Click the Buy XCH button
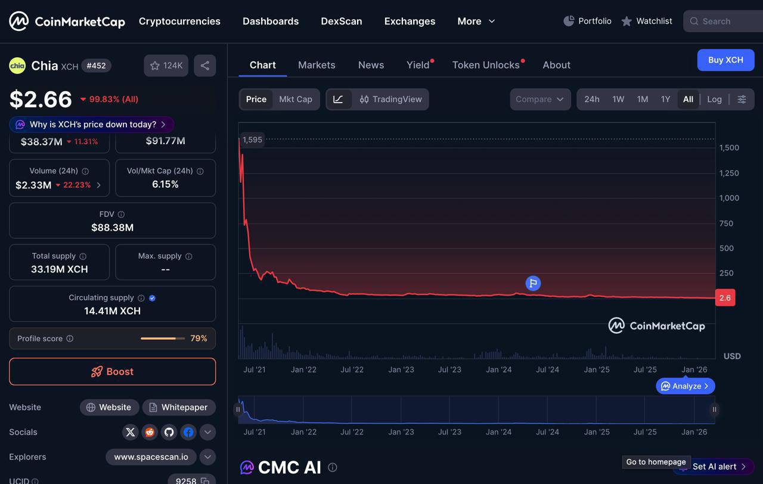 725,60
